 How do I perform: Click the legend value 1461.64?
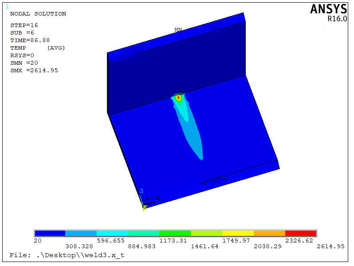[205, 246]
